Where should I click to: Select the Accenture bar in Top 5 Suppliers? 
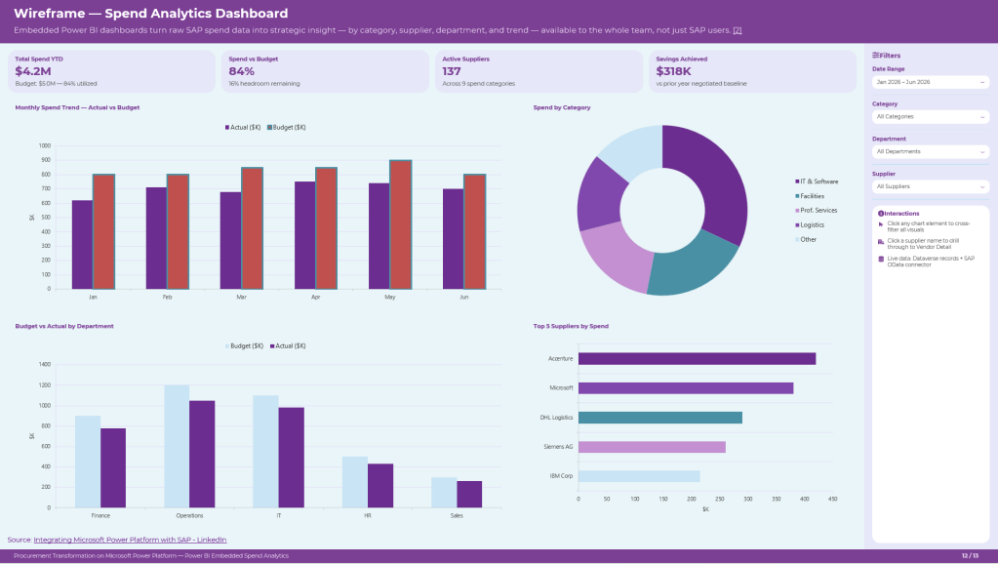tap(697, 359)
